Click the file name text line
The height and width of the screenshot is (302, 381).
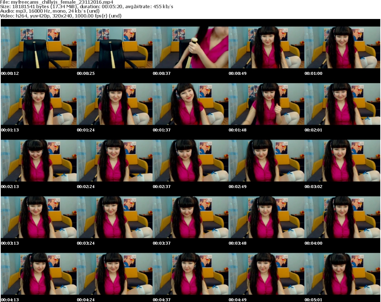pyautogui.click(x=57, y=2)
